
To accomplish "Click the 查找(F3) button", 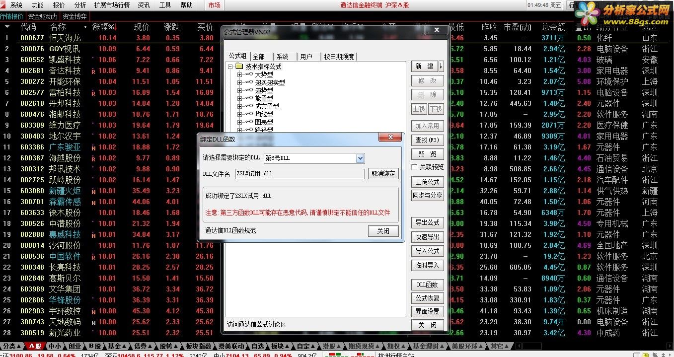I will (x=427, y=140).
